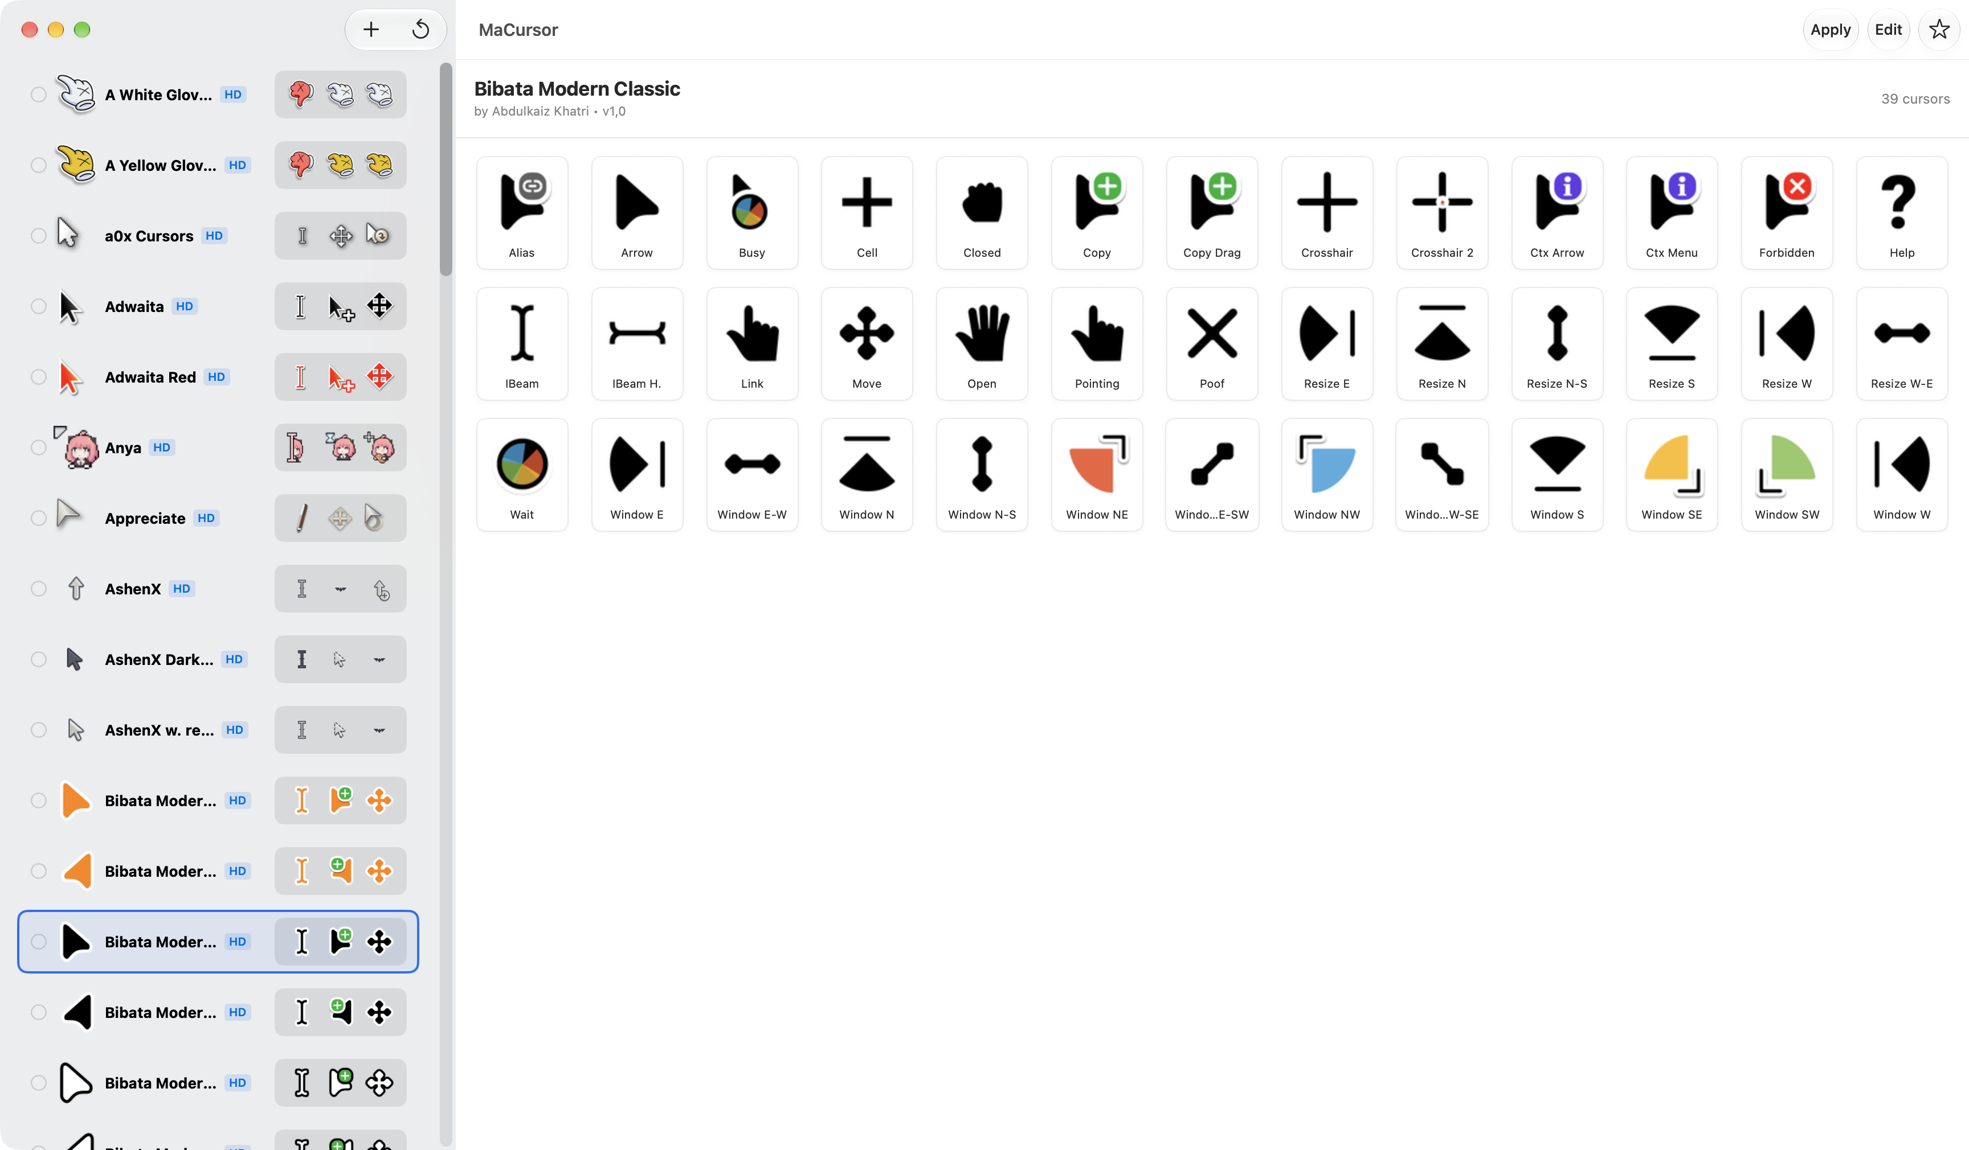The height and width of the screenshot is (1150, 1969).
Task: Select the Resize N-S cursor tile
Action: 1557,344
